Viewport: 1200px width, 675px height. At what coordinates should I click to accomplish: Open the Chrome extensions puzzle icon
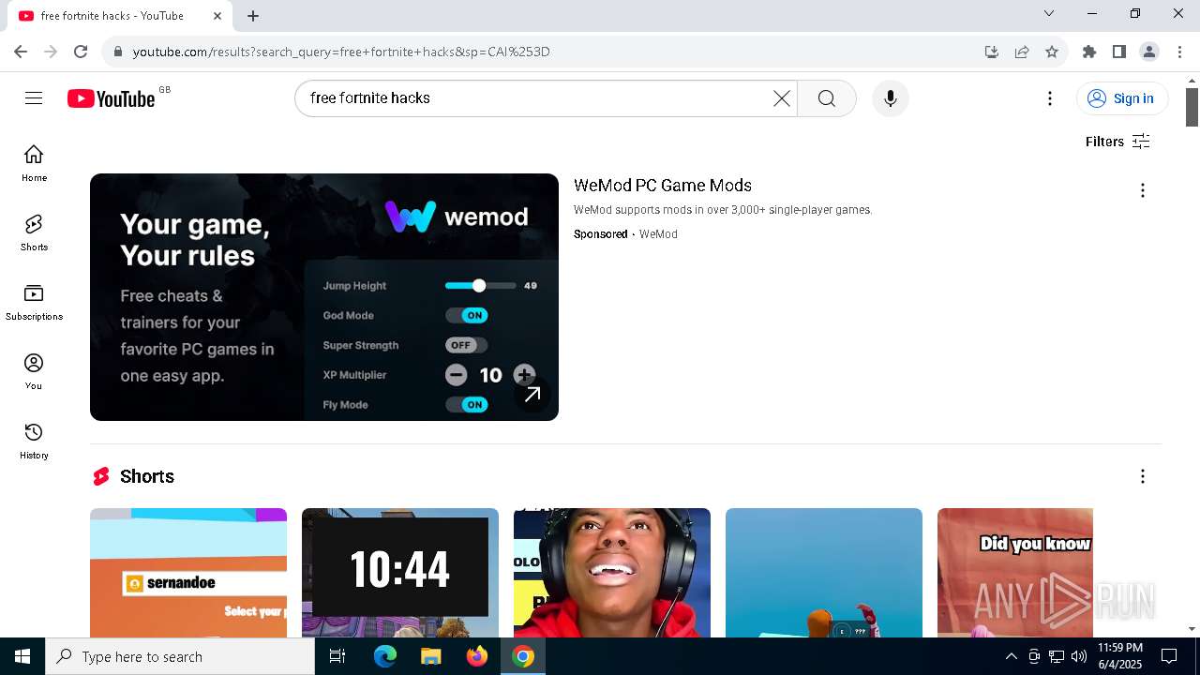[1089, 52]
